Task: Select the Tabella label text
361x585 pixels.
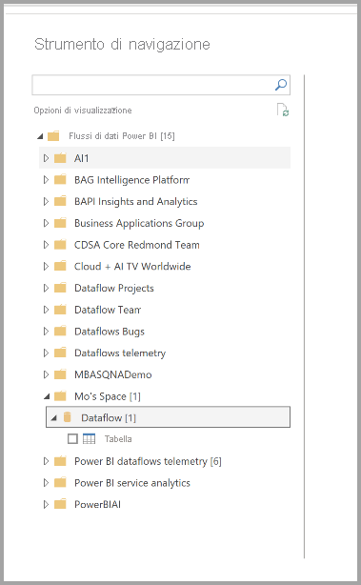Action: coord(118,439)
